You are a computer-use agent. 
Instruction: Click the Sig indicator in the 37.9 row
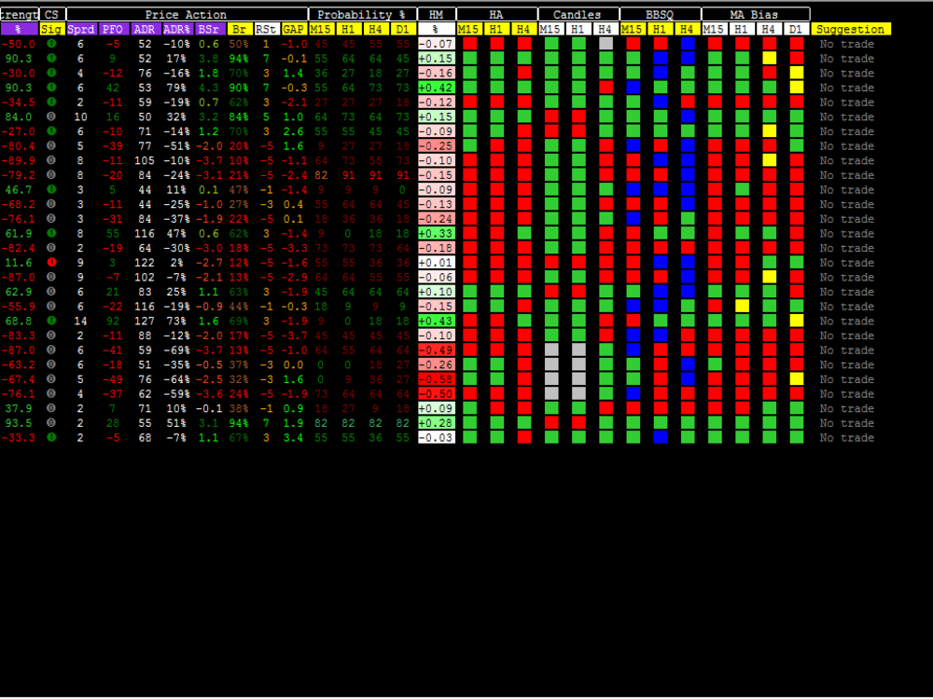51,408
